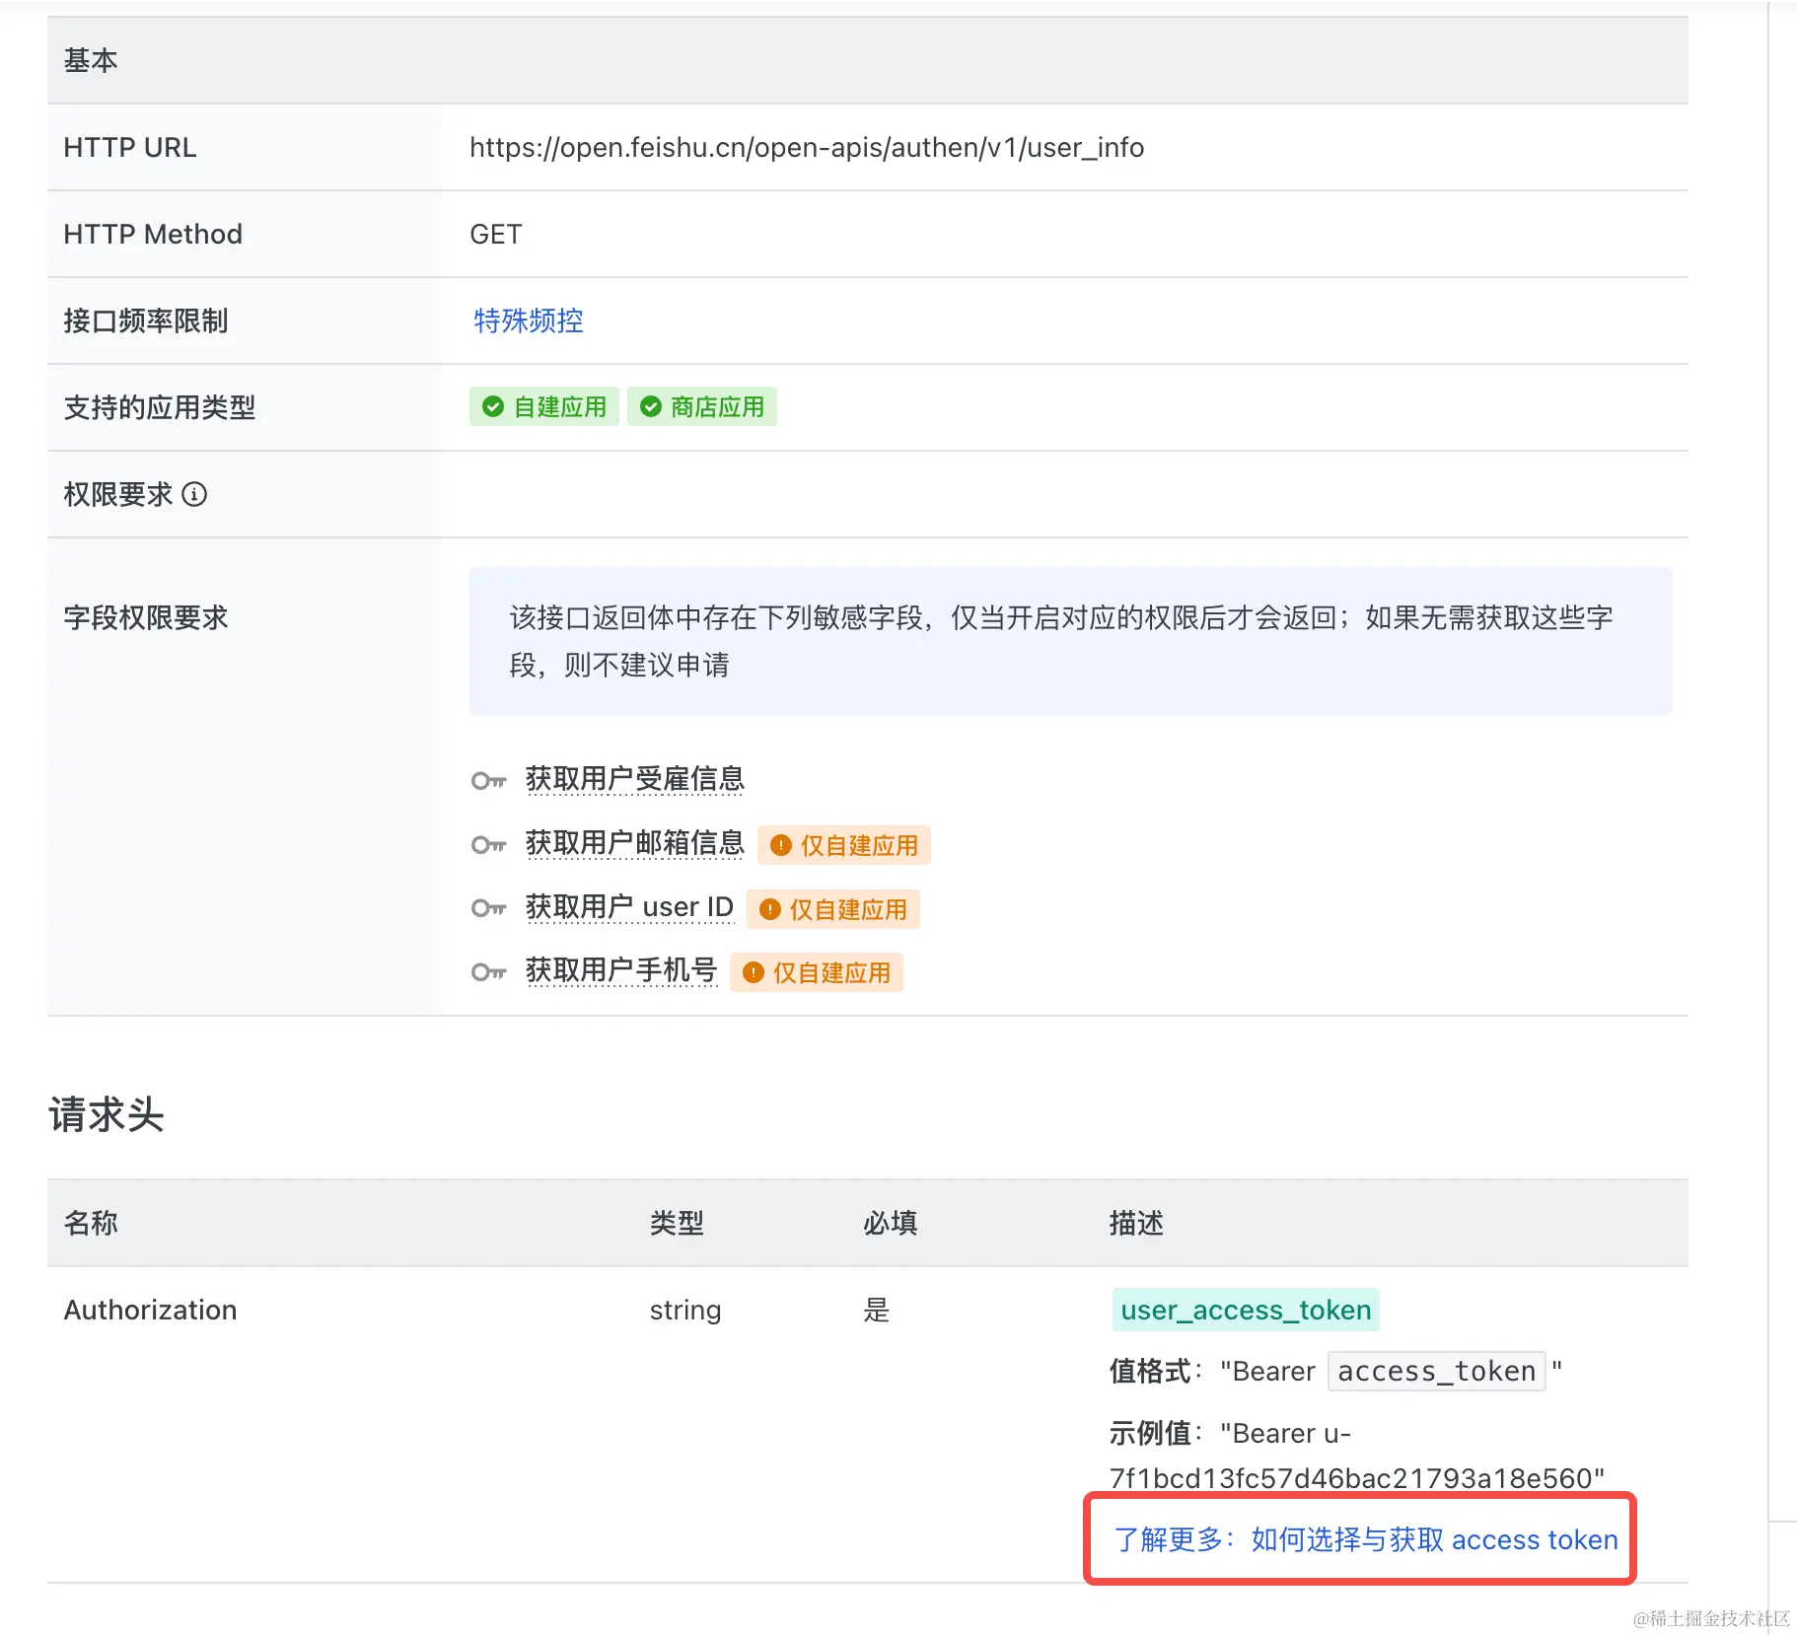Screen dimensions: 1797x1635
Task: Click the 值格式 label text
Action: pyautogui.click(x=1151, y=1371)
